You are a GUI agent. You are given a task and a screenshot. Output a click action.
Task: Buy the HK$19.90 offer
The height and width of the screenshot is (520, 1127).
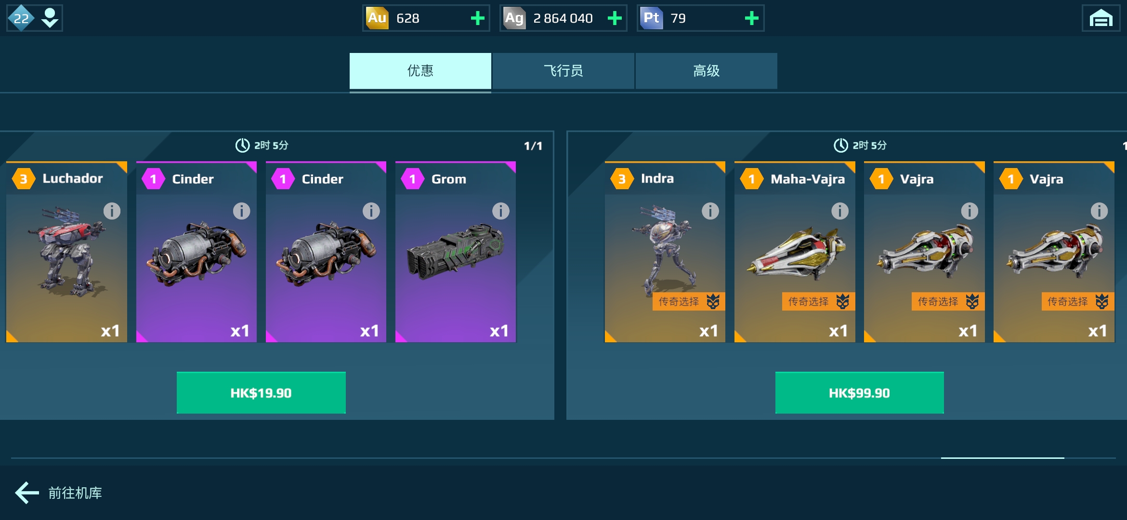(x=261, y=392)
